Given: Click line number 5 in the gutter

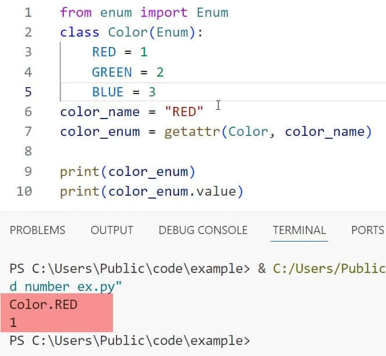Looking at the screenshot, I should point(28,92).
